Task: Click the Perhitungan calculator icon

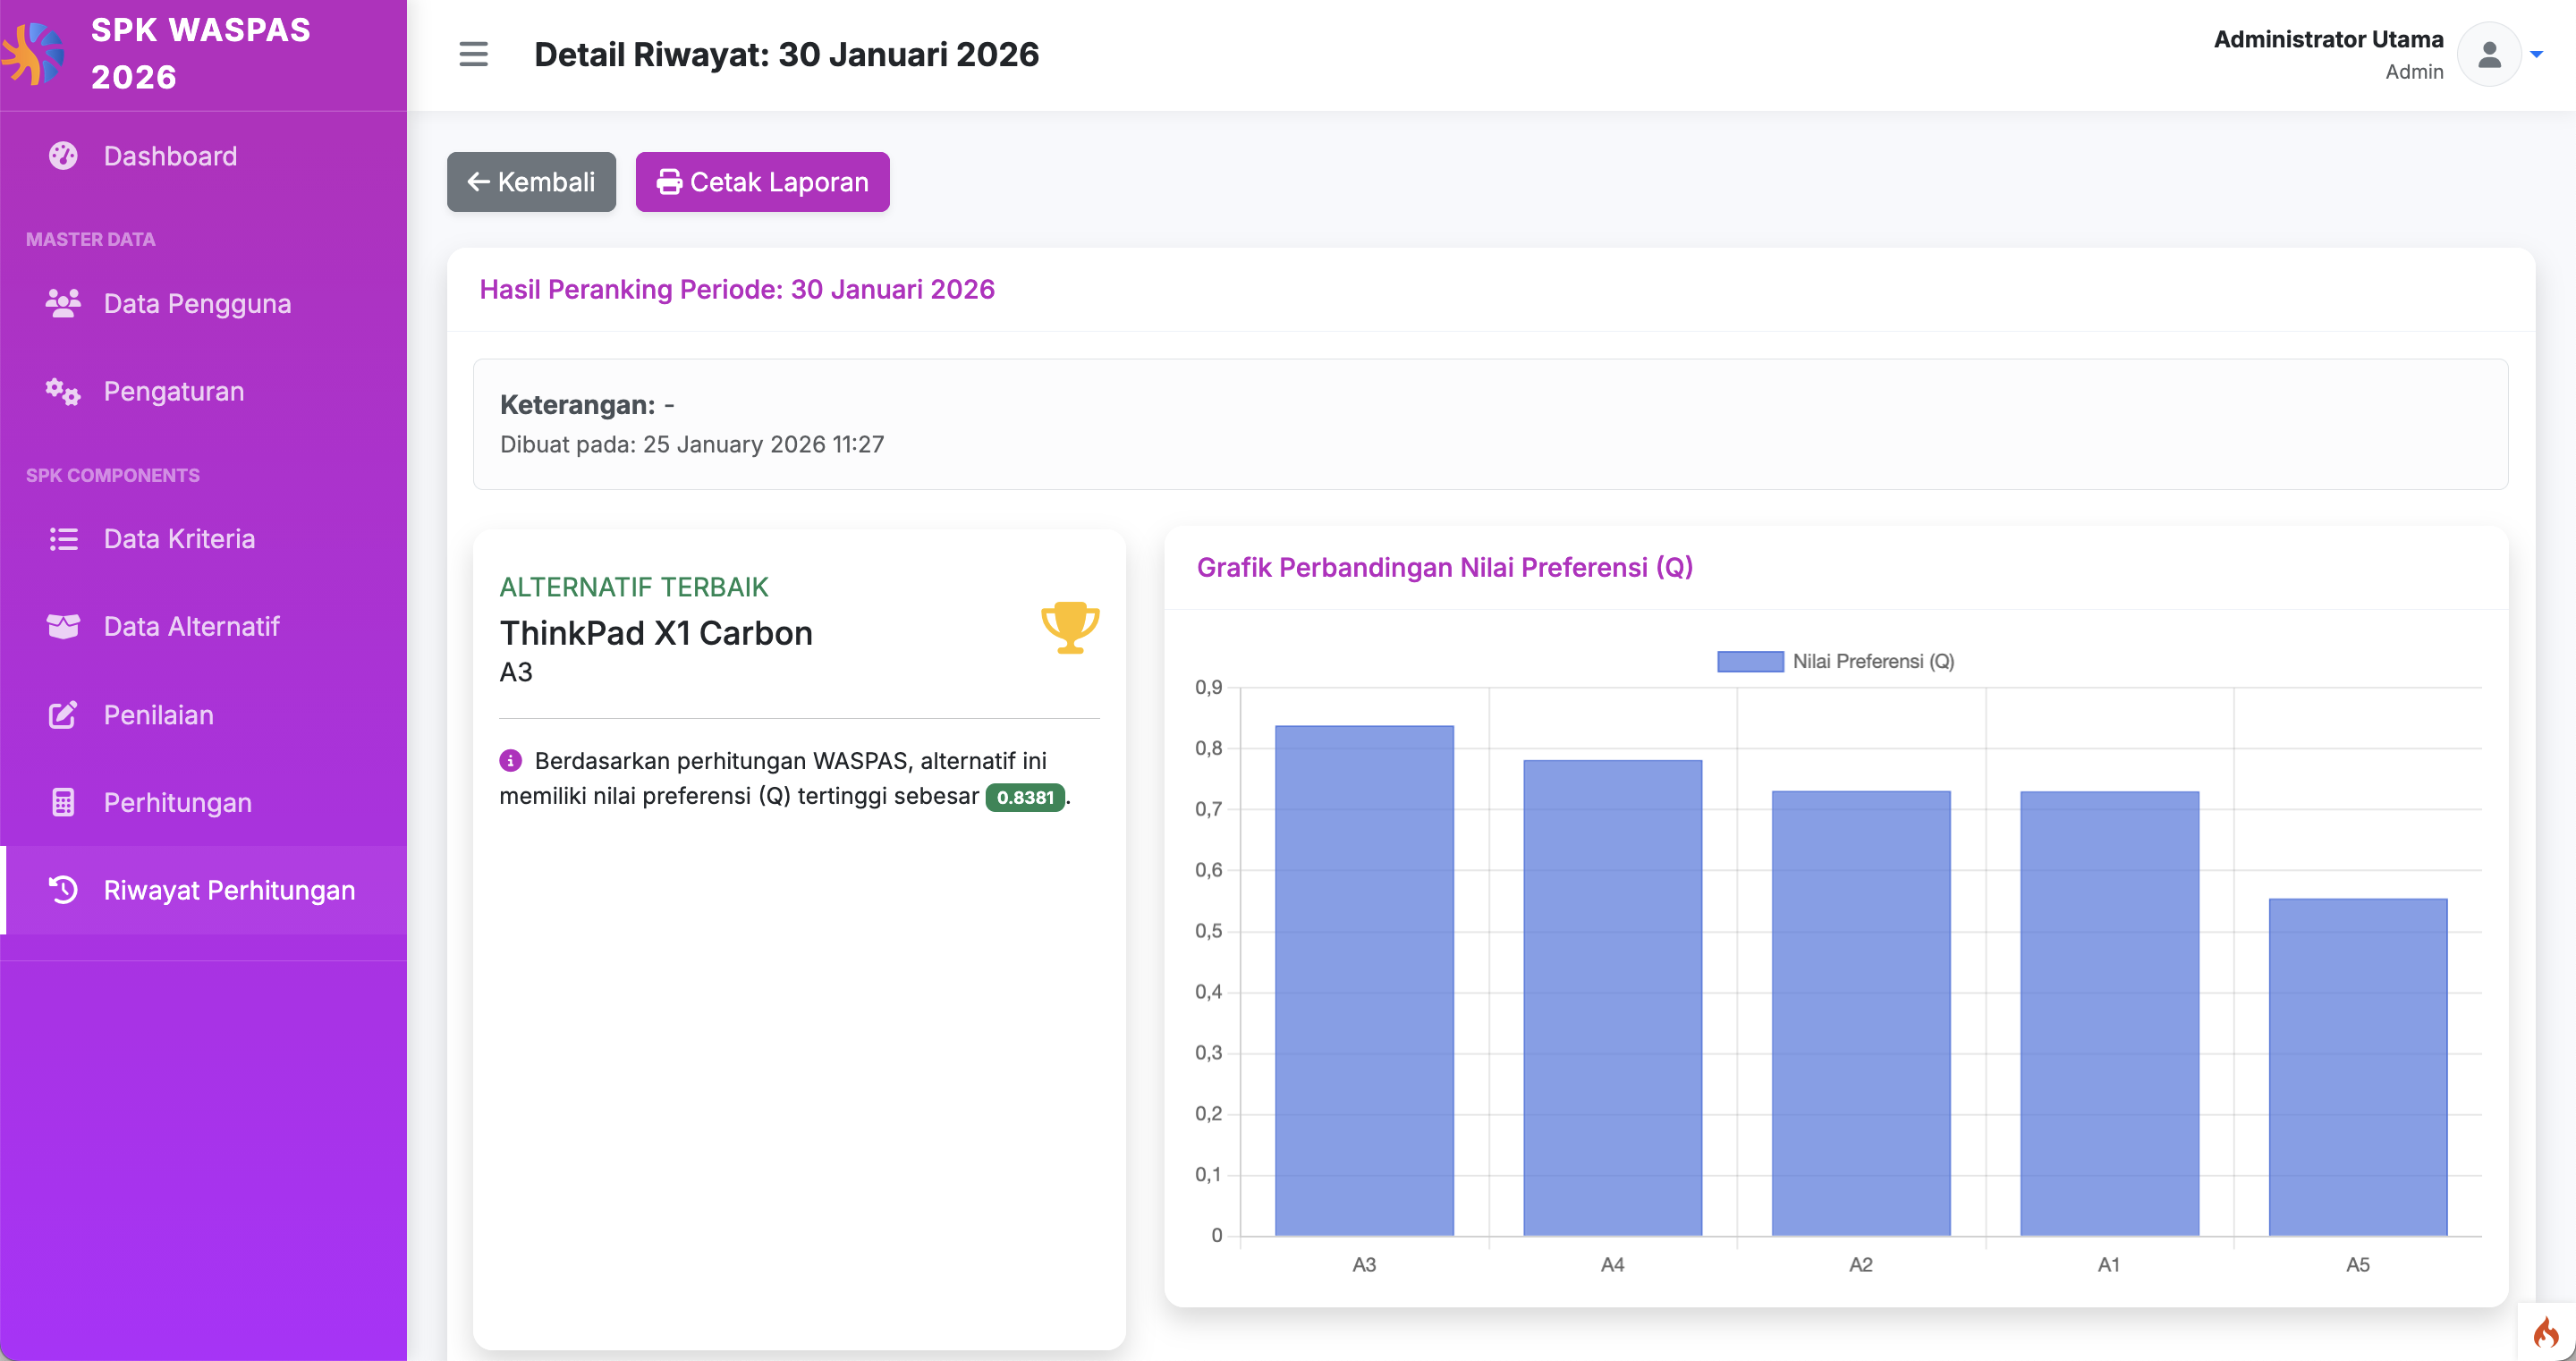Action: tap(63, 803)
